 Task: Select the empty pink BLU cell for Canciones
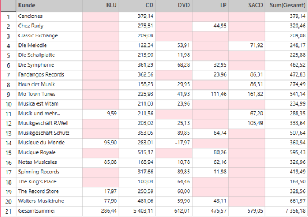[x=101, y=16]
